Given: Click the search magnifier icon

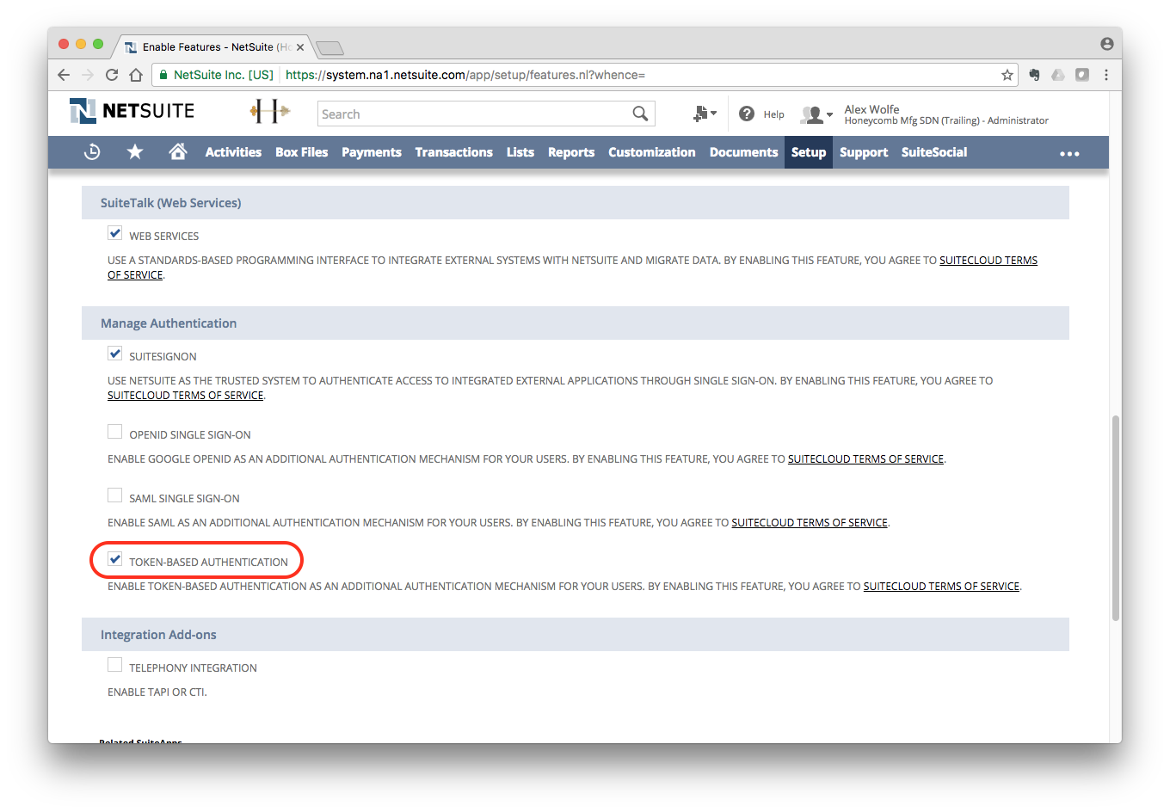Looking at the screenshot, I should tap(640, 114).
